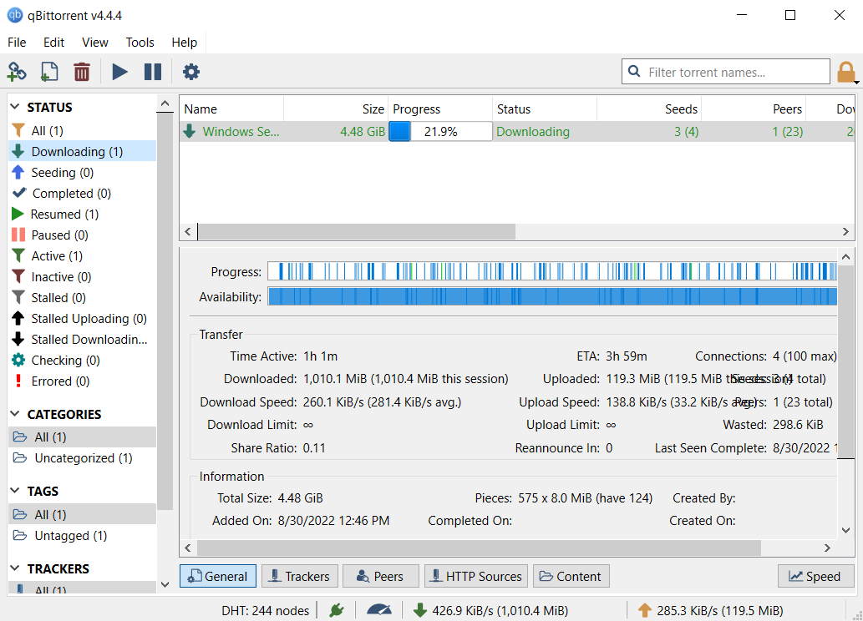Toggle alternative speed limits gauge

379,610
